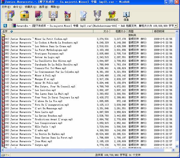Click the 自释放格式 (SFX) toolbar icon
This screenshot has height=158, width=180.
[x=112, y=16]
